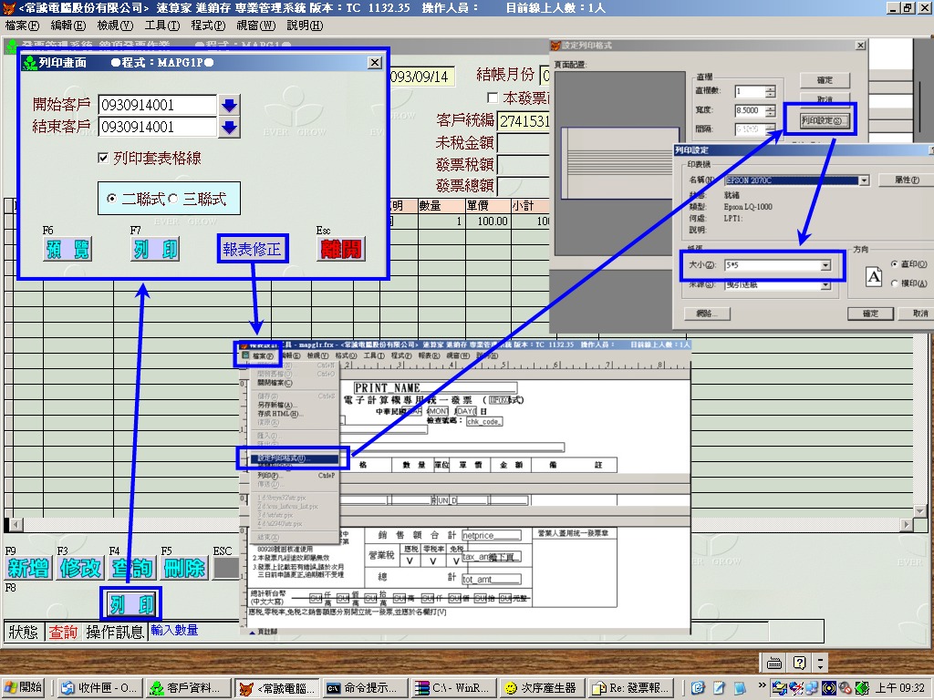Click blue arrow beside 開始客戶 field

click(229, 105)
